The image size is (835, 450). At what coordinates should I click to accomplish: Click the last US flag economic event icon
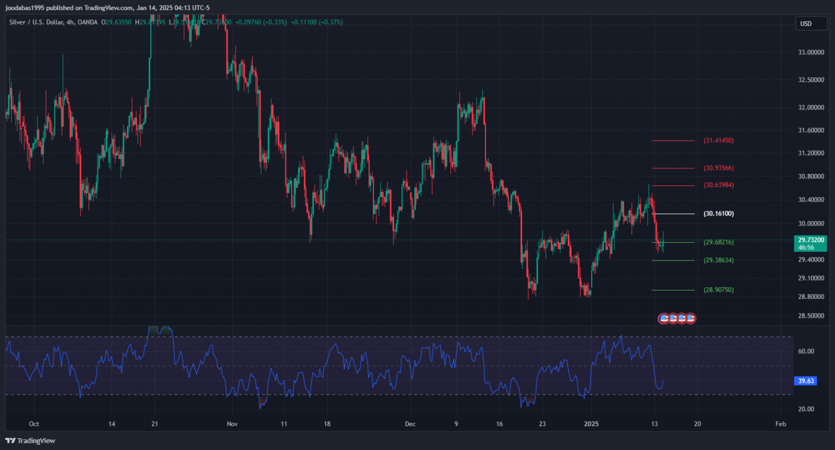point(691,318)
